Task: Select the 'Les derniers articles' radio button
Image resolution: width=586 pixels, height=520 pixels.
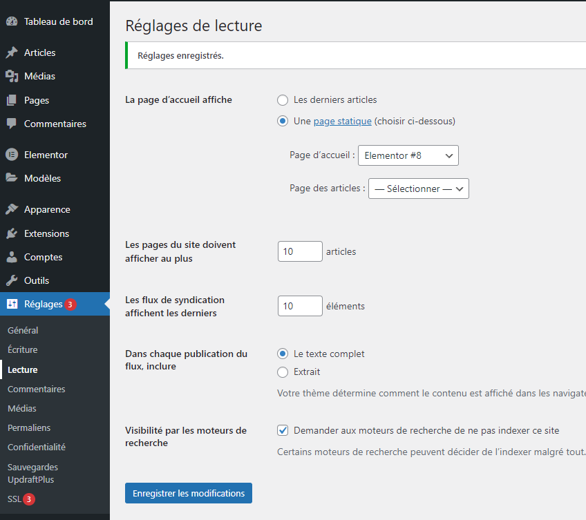Action: tap(283, 100)
